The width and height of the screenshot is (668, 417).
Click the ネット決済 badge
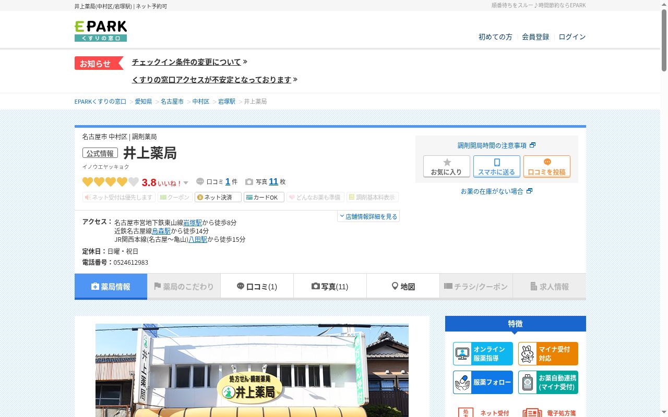click(x=218, y=197)
